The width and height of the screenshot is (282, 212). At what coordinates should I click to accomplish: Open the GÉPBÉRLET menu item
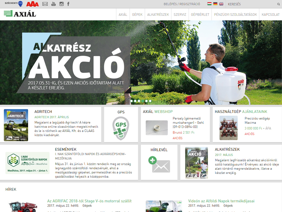point(200,15)
